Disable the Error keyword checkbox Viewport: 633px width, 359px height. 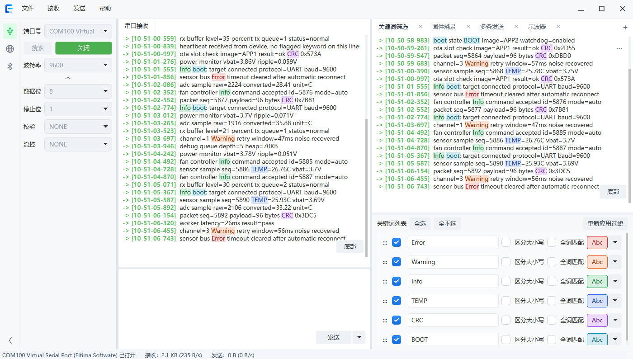397,242
